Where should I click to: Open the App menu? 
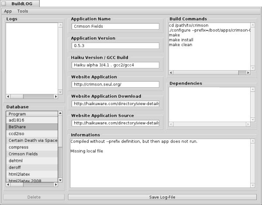point(8,11)
